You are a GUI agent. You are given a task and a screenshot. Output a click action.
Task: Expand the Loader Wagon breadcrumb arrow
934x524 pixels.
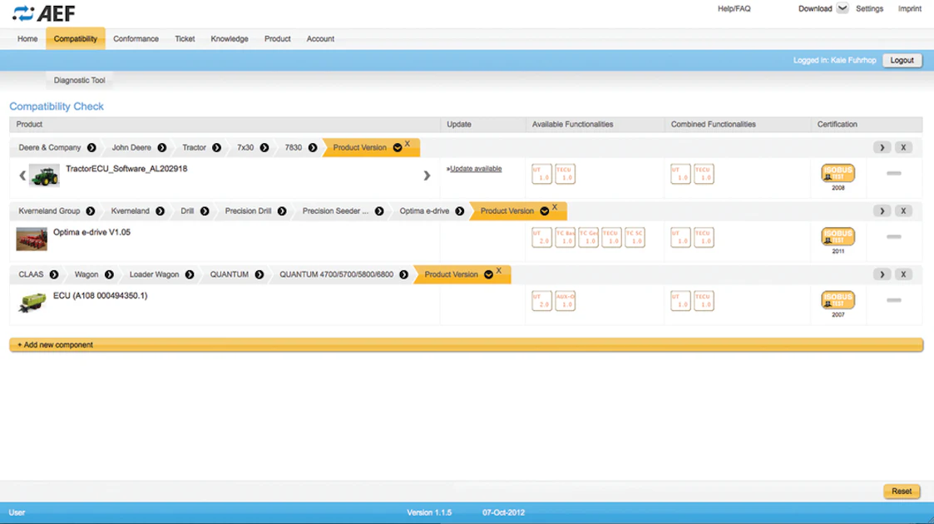tap(190, 274)
